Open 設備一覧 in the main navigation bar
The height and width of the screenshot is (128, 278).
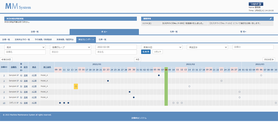point(35,32)
